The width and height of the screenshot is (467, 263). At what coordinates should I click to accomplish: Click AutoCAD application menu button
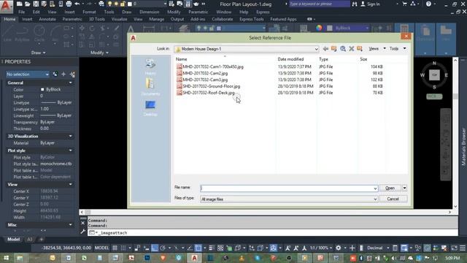click(x=7, y=7)
